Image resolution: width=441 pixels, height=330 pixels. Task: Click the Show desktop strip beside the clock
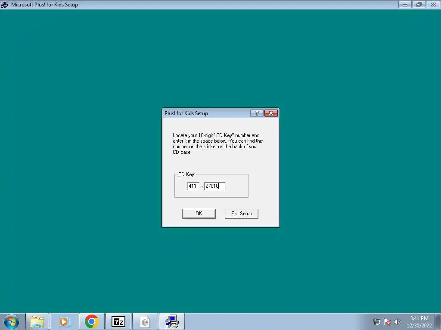(438, 321)
